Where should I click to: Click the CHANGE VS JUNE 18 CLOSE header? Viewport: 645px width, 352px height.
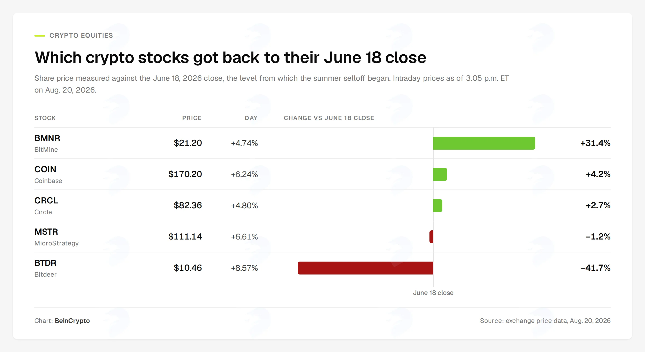pyautogui.click(x=329, y=118)
